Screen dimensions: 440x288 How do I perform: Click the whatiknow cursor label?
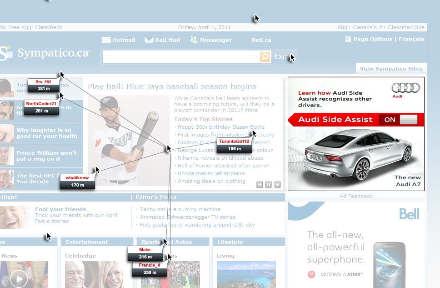(x=77, y=181)
